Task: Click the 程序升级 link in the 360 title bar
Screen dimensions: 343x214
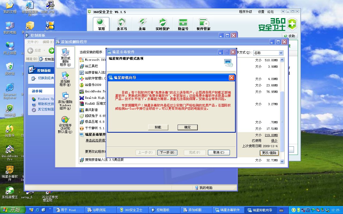Action: click(x=245, y=12)
